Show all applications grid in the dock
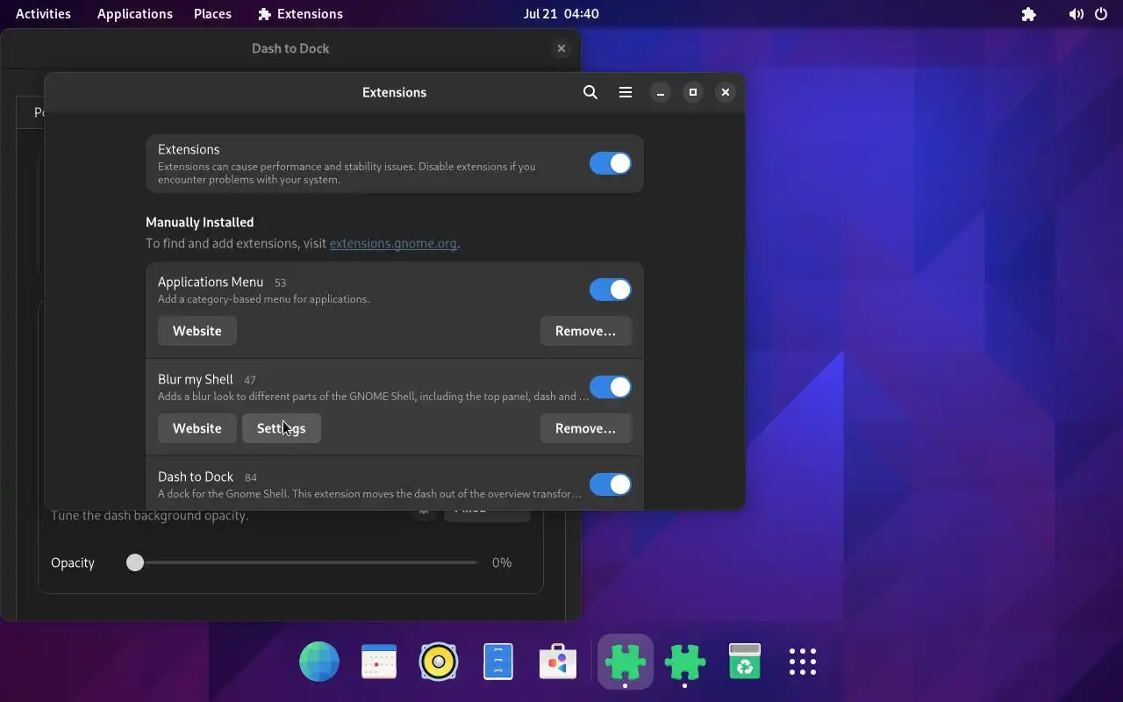Image resolution: width=1123 pixels, height=702 pixels. (803, 662)
